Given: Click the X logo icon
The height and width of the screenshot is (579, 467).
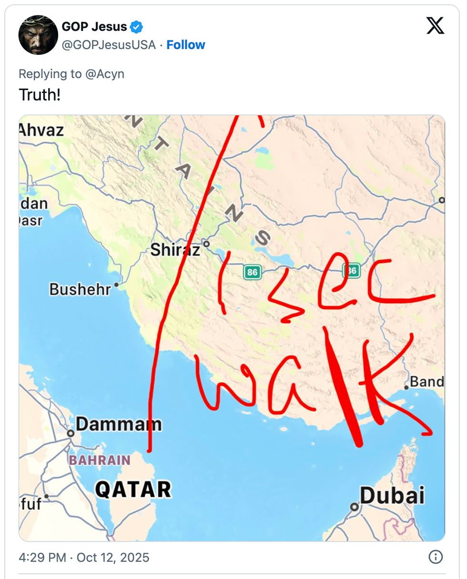Looking at the screenshot, I should point(435,26).
